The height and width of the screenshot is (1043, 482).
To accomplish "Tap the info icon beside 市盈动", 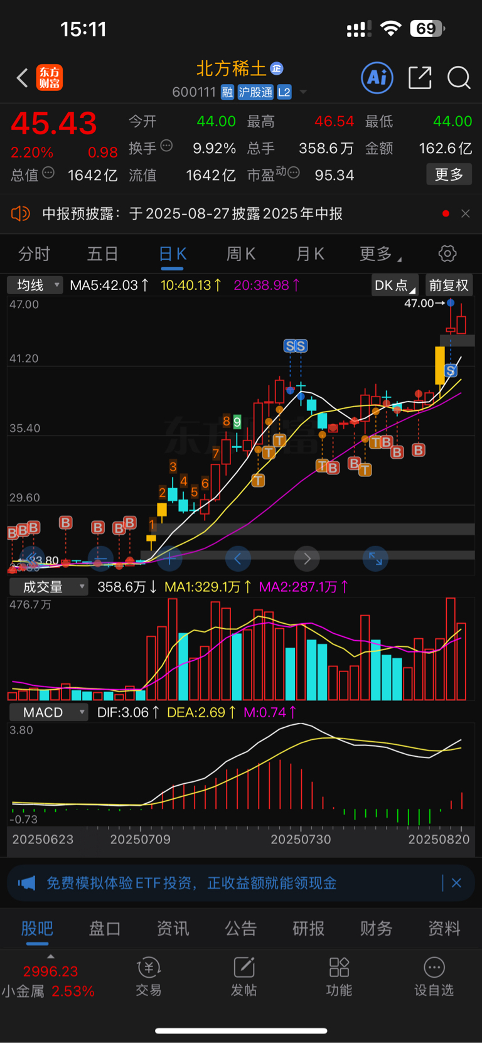I will coord(293,173).
